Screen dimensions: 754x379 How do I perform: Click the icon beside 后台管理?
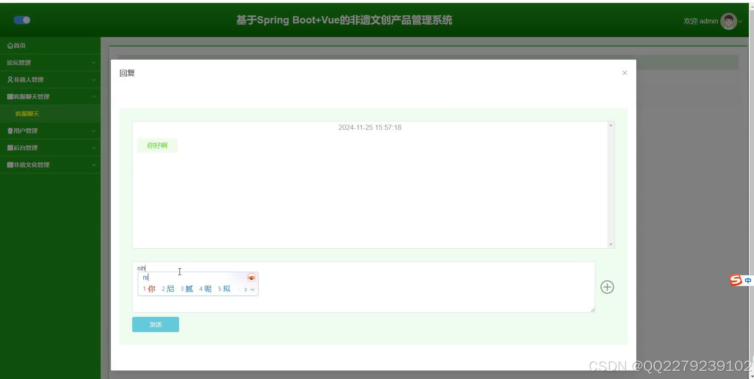[10, 148]
